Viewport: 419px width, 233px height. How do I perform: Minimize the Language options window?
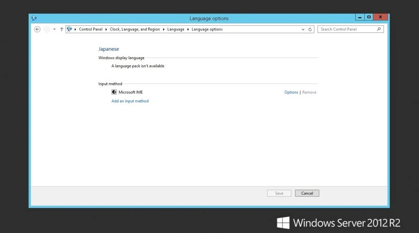[x=360, y=17]
